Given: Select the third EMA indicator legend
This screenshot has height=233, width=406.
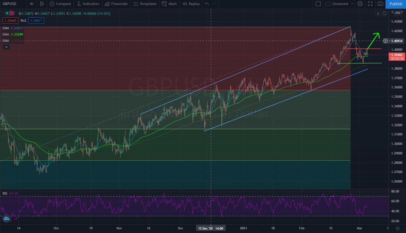Looking at the screenshot, I should click(x=12, y=40).
